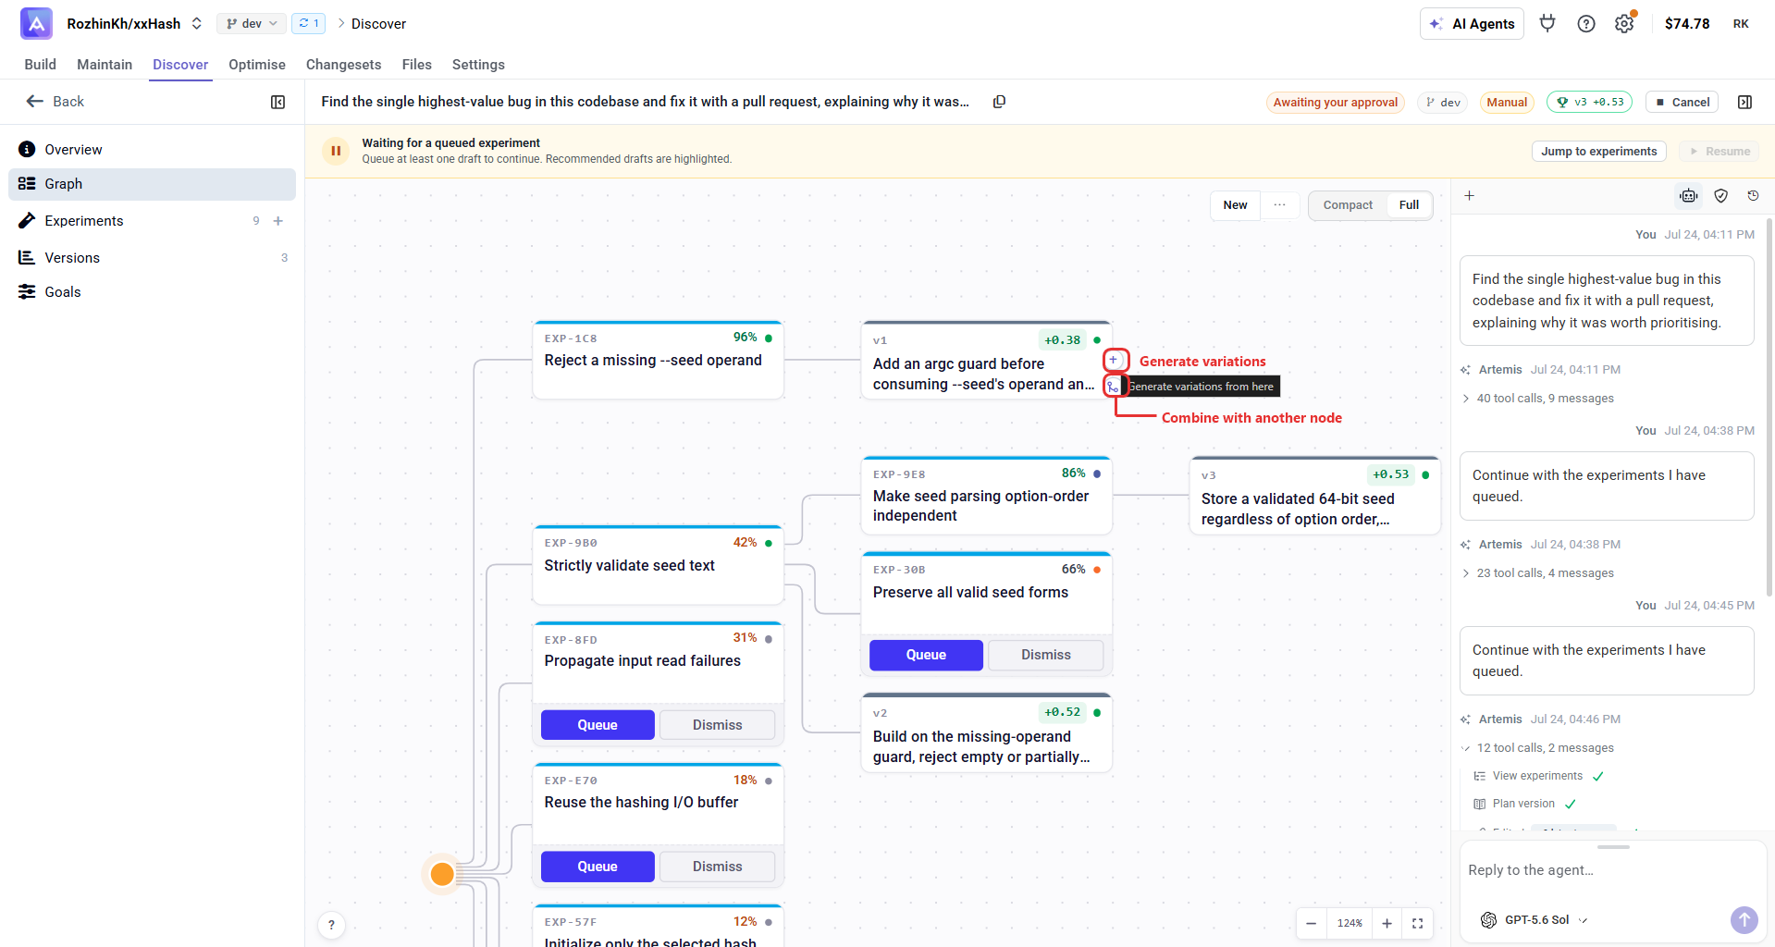Click the pause status icon in banner
The image size is (1775, 947).
click(336, 151)
